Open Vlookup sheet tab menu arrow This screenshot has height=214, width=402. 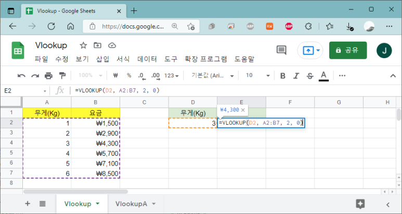(x=97, y=204)
